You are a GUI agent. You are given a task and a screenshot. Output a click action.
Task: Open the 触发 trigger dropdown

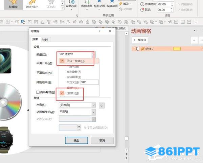coord(125,4)
